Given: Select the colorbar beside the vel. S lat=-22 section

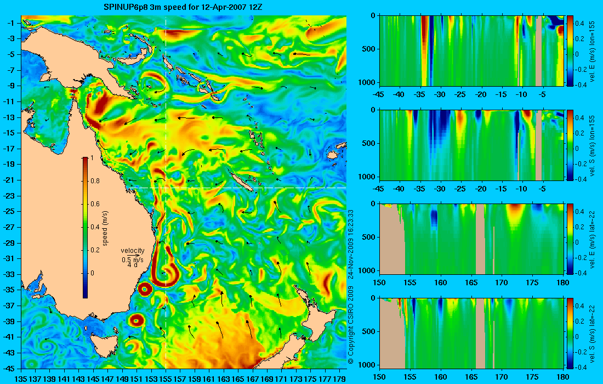Looking at the screenshot, I should tap(570, 334).
